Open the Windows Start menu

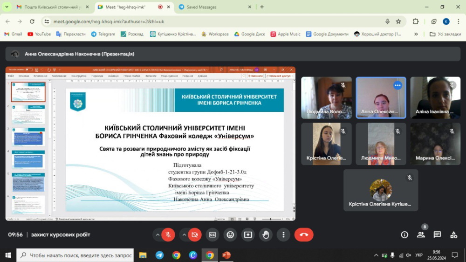coord(8,255)
